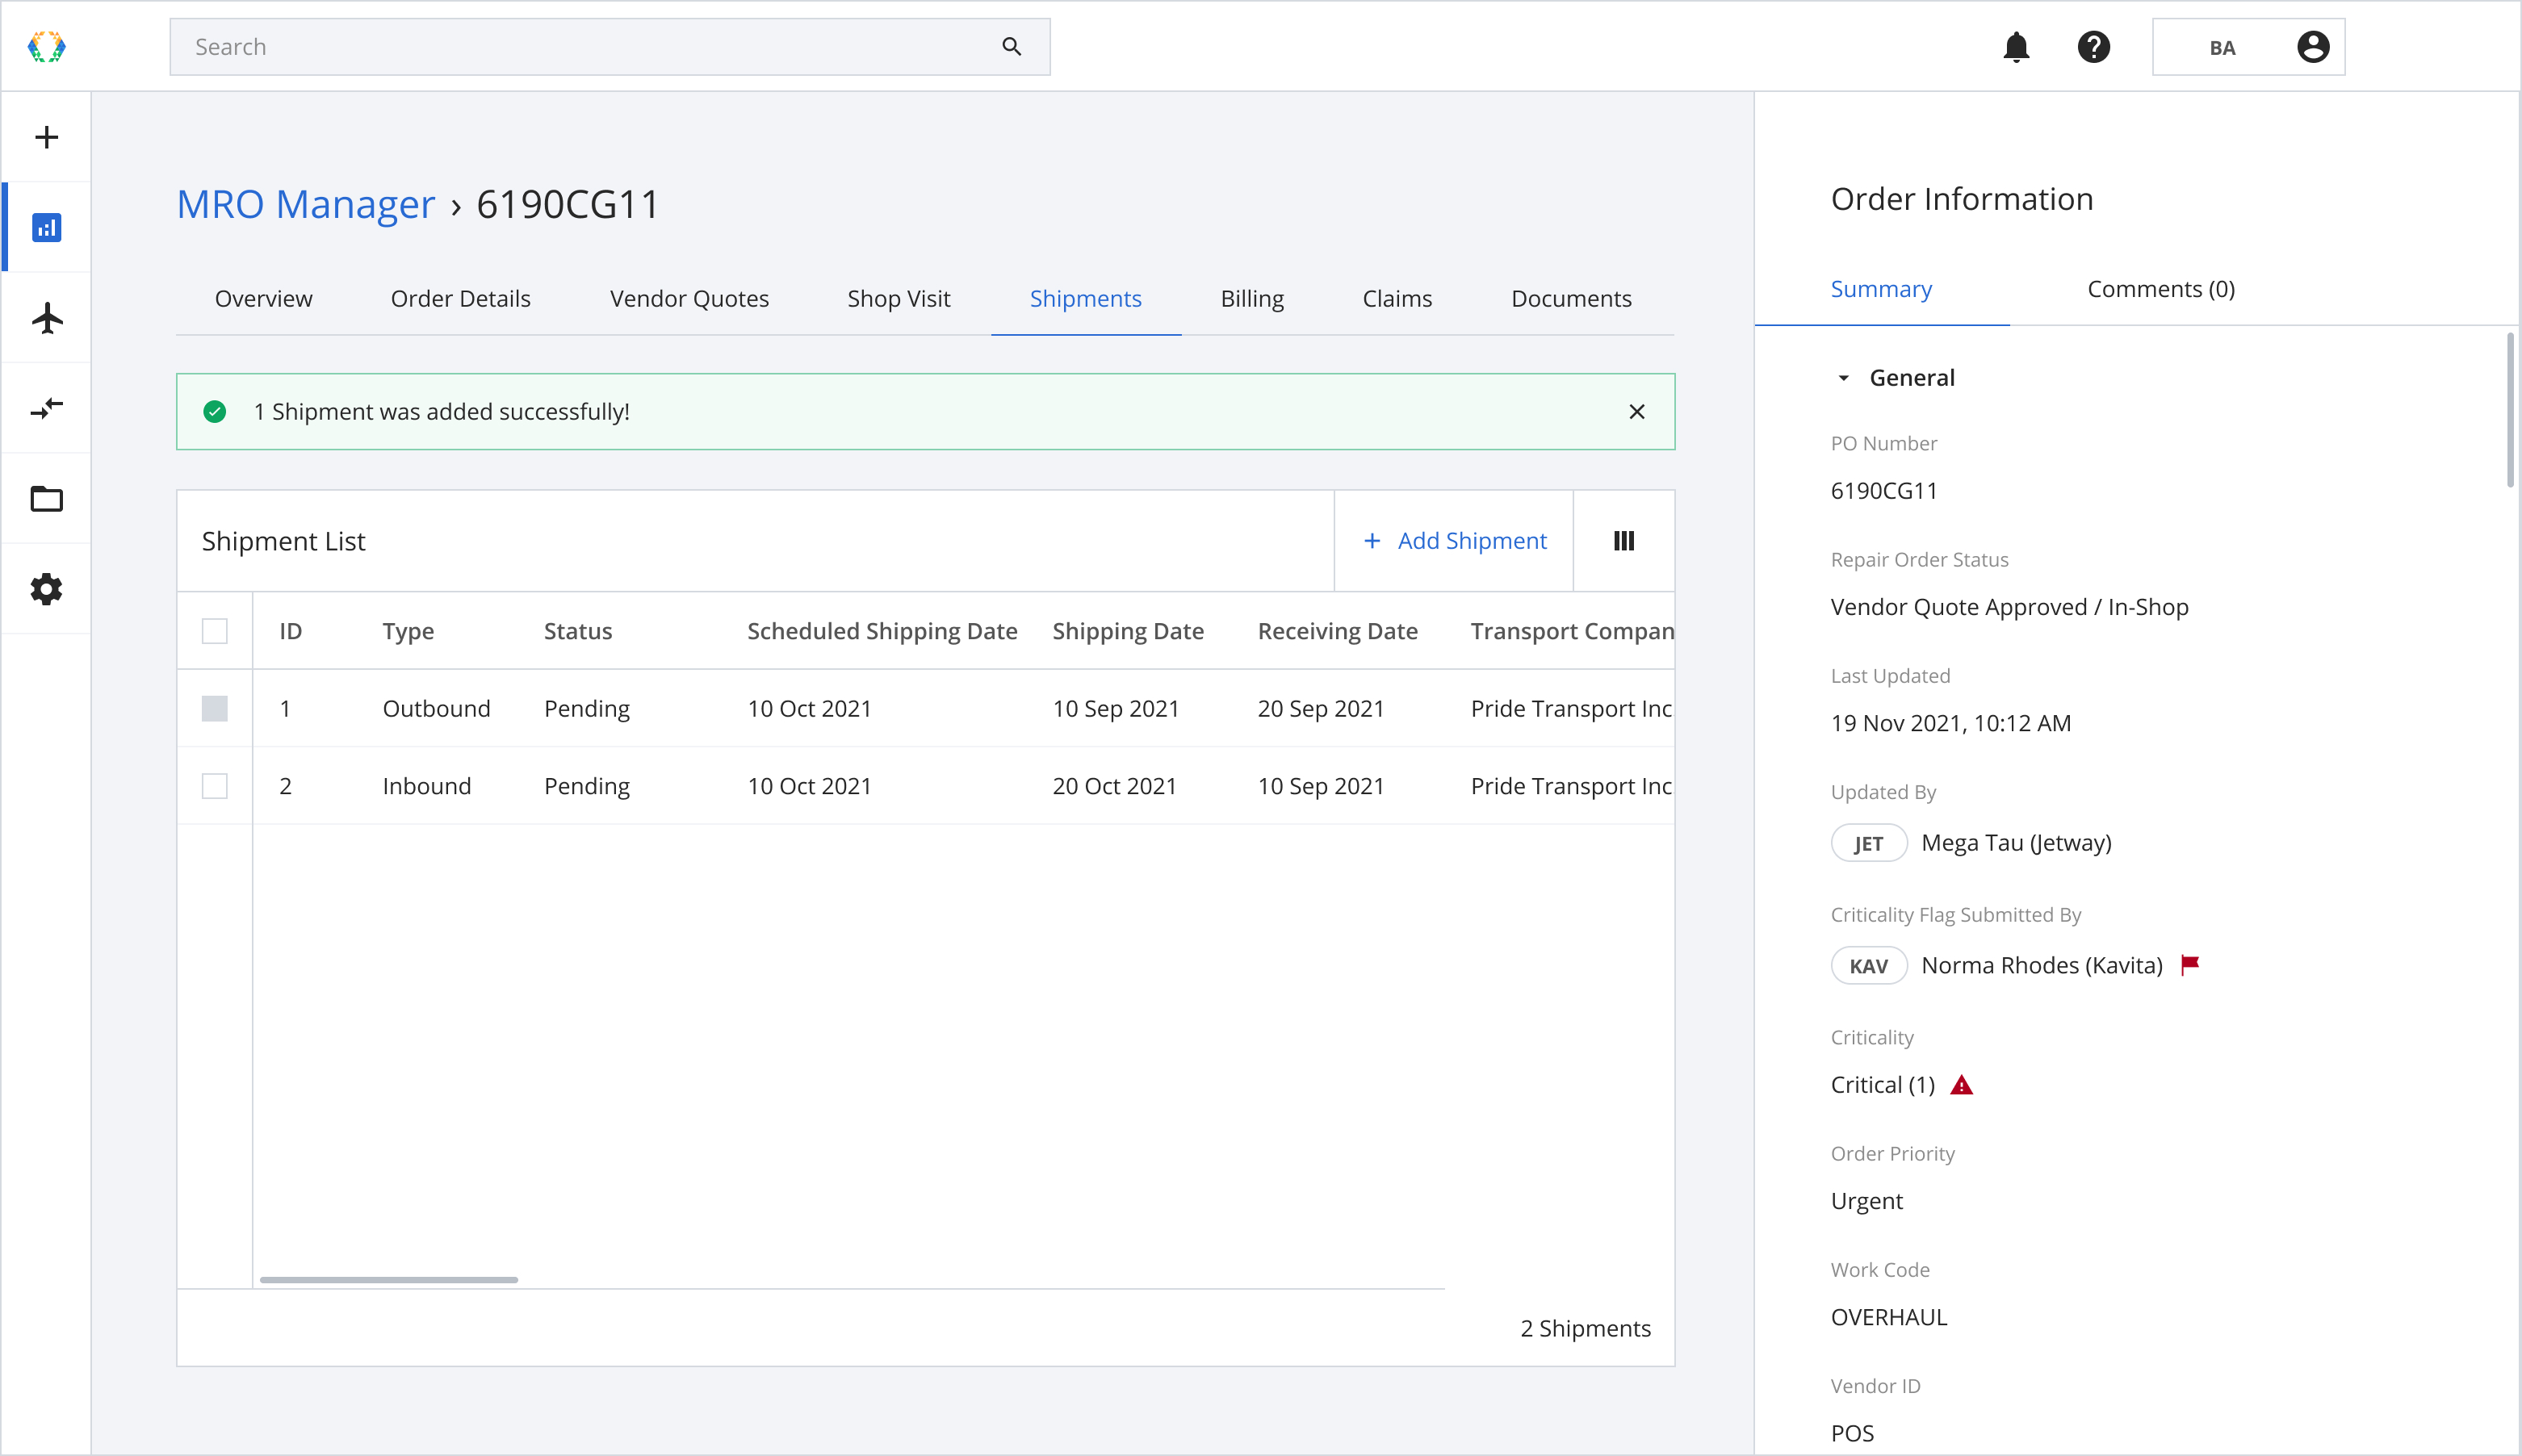2522x1456 pixels.
Task: Click the plus create icon in sidebar
Action: coord(46,137)
